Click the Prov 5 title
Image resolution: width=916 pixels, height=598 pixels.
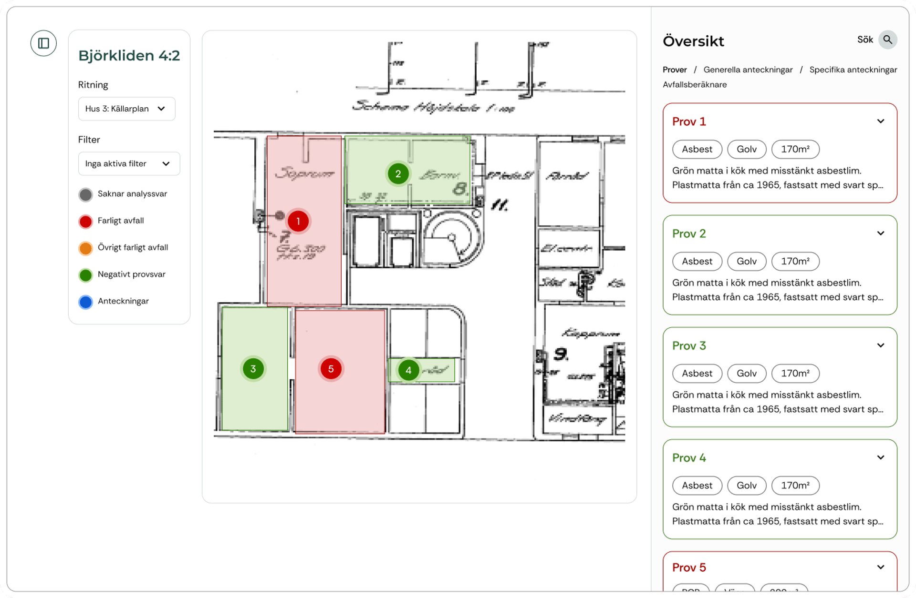point(689,568)
